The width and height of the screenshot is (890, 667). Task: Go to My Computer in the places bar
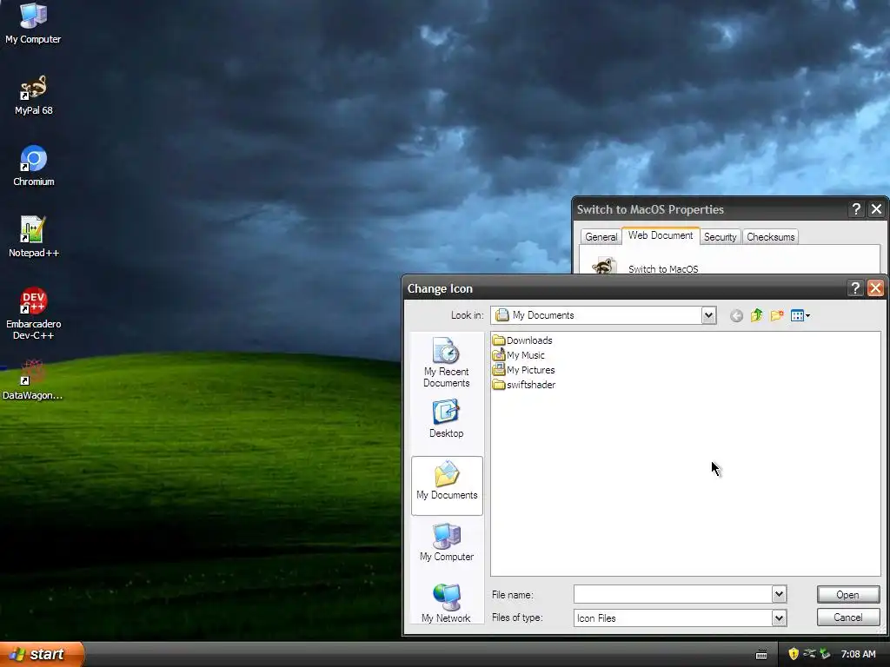tap(447, 542)
